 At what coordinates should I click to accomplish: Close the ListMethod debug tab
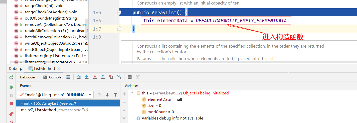click(x=59, y=68)
